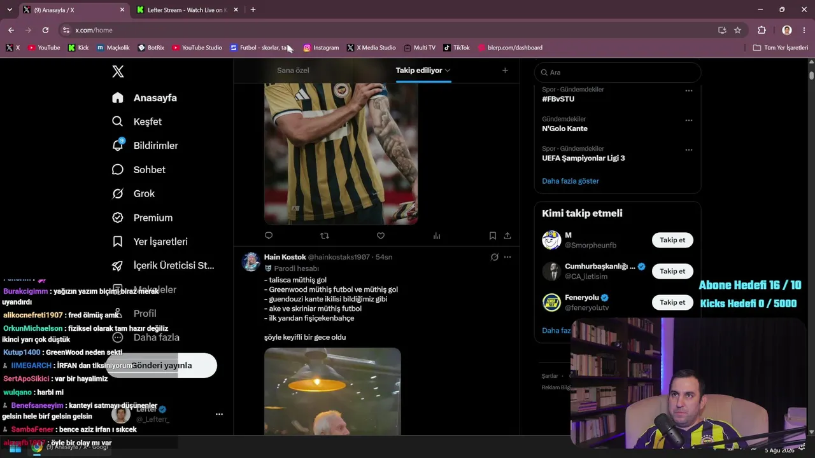Open the X logo home link
815x458 pixels.
coord(118,71)
